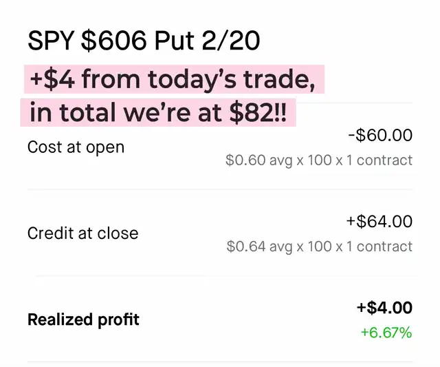Select the Credit at close label

pyautogui.click(x=82, y=233)
